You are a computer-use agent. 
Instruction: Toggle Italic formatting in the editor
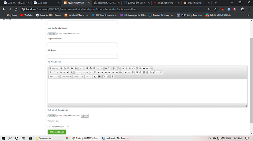coord(54,73)
